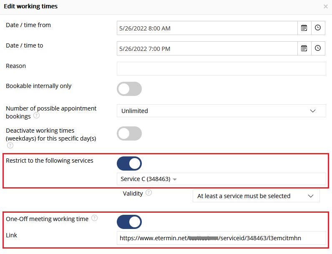Viewport: 332px width, 254px height.
Task: Open clock picker for Date / time from
Action: point(318,28)
